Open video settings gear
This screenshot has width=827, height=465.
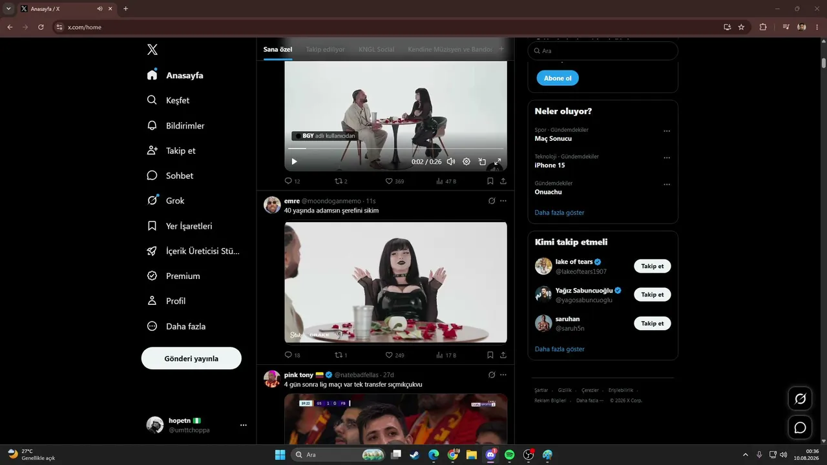tap(466, 161)
